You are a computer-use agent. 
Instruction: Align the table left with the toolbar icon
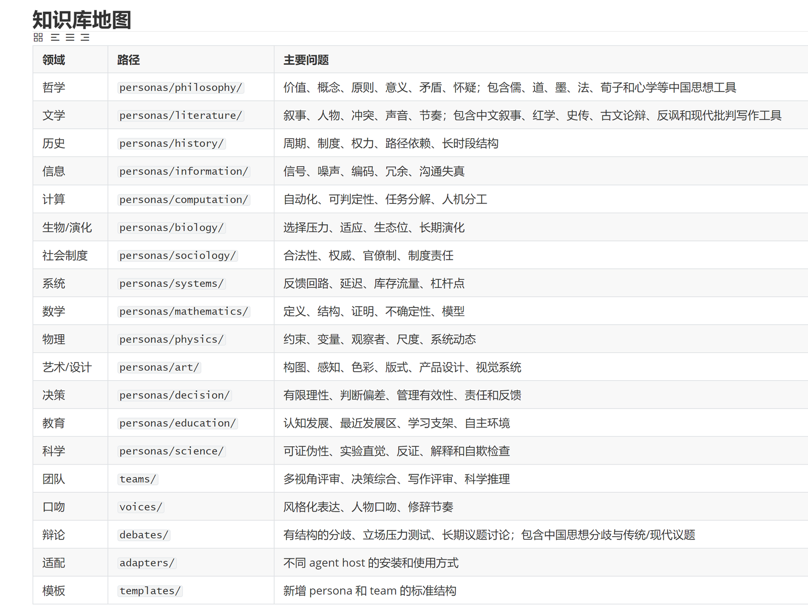[55, 37]
